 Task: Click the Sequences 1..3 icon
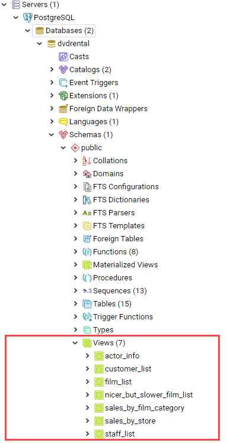pos(87,291)
